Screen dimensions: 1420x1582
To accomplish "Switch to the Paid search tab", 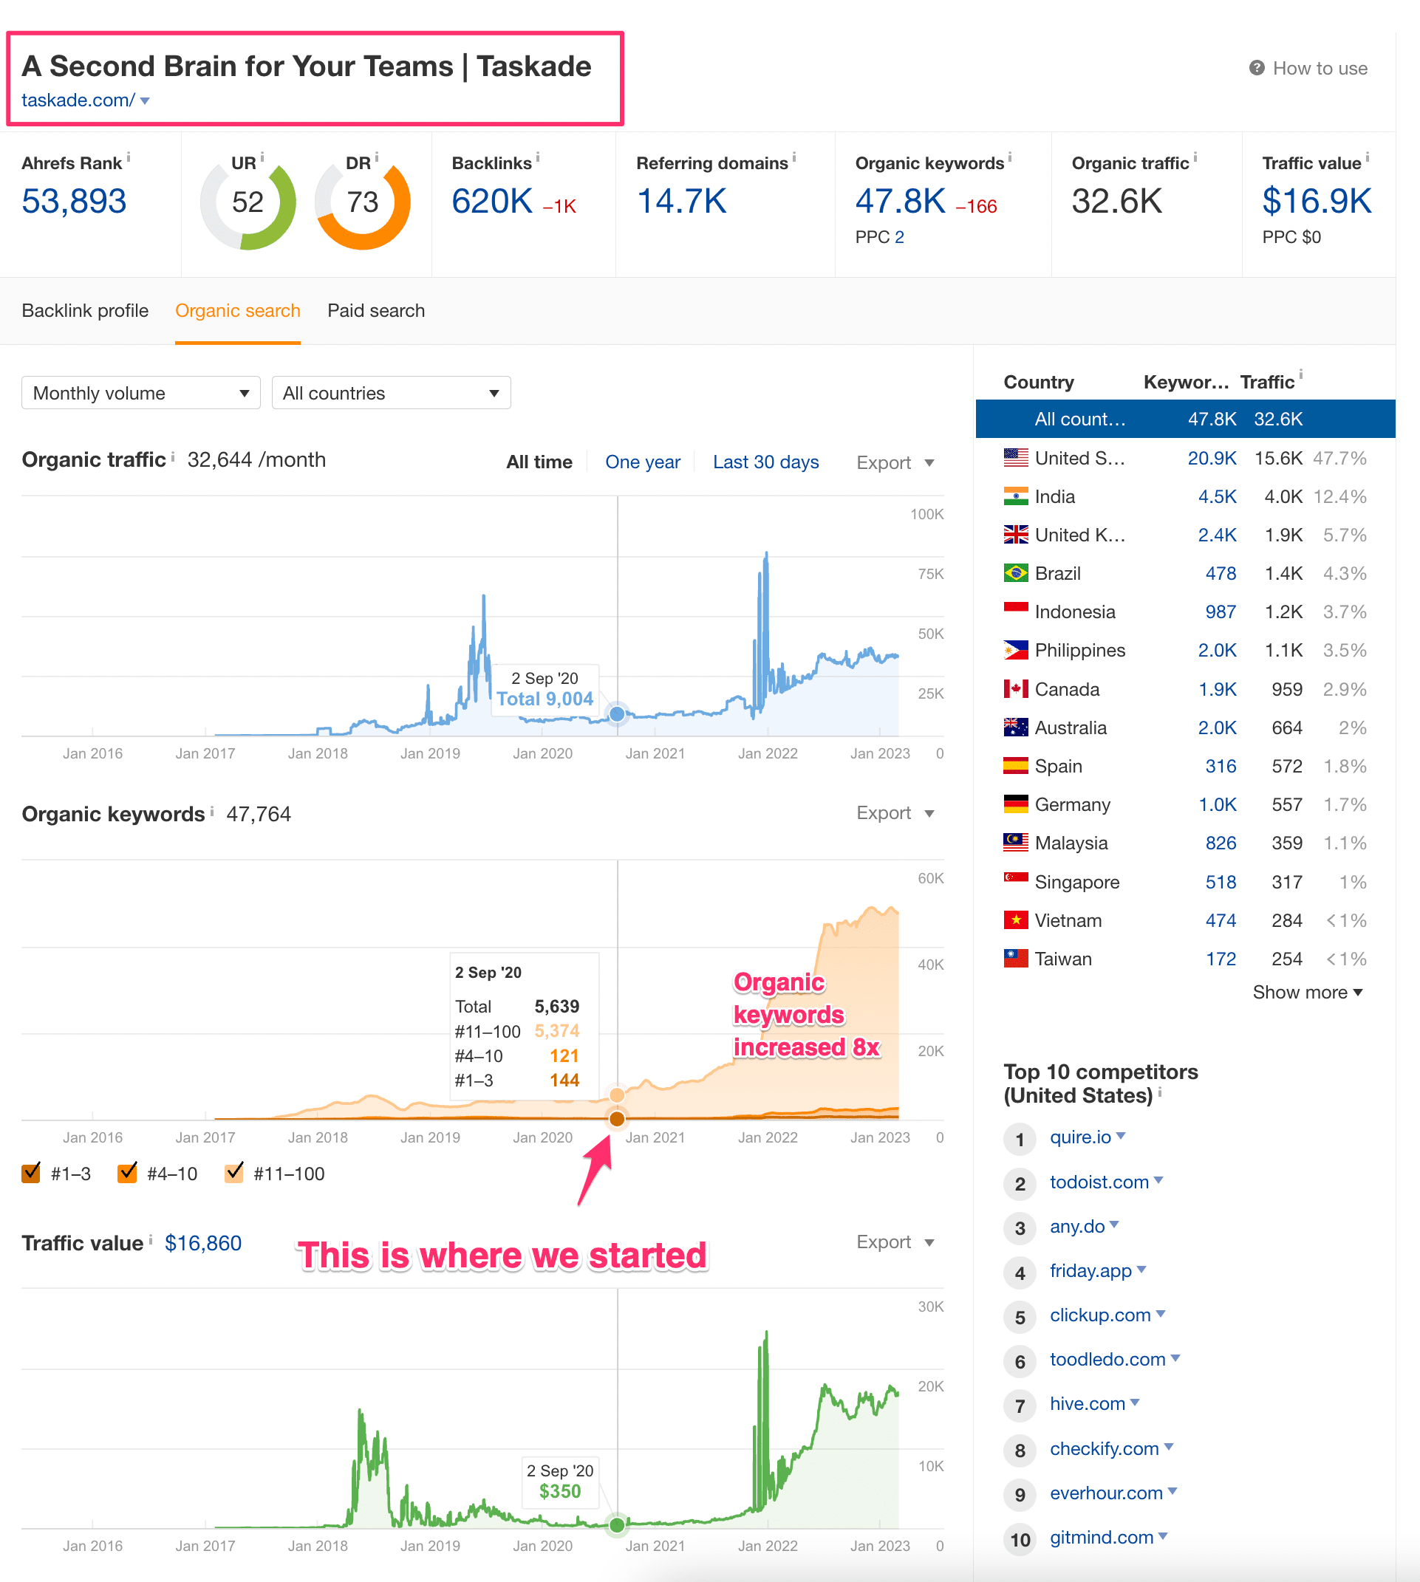I will pyautogui.click(x=376, y=310).
